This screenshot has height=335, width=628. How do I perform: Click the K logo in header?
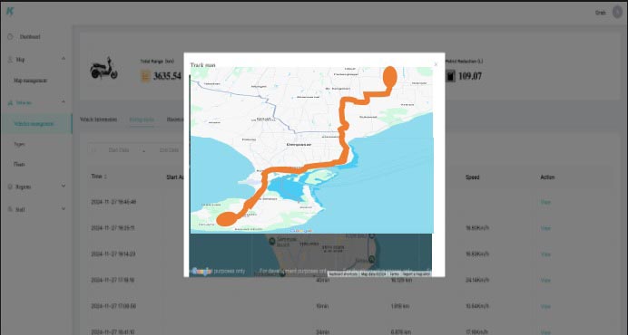tap(10, 11)
